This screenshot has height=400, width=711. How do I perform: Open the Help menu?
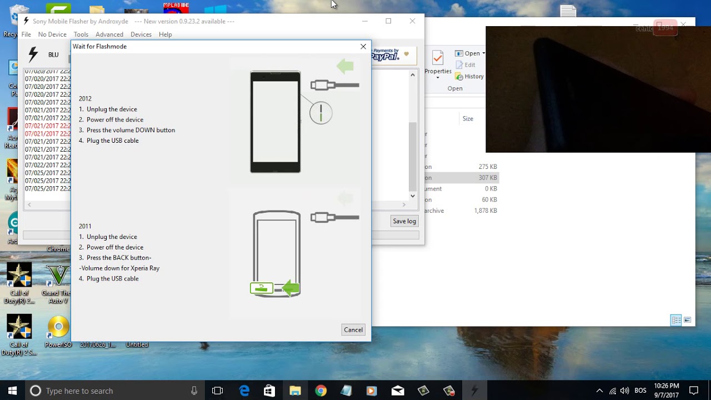[166, 34]
